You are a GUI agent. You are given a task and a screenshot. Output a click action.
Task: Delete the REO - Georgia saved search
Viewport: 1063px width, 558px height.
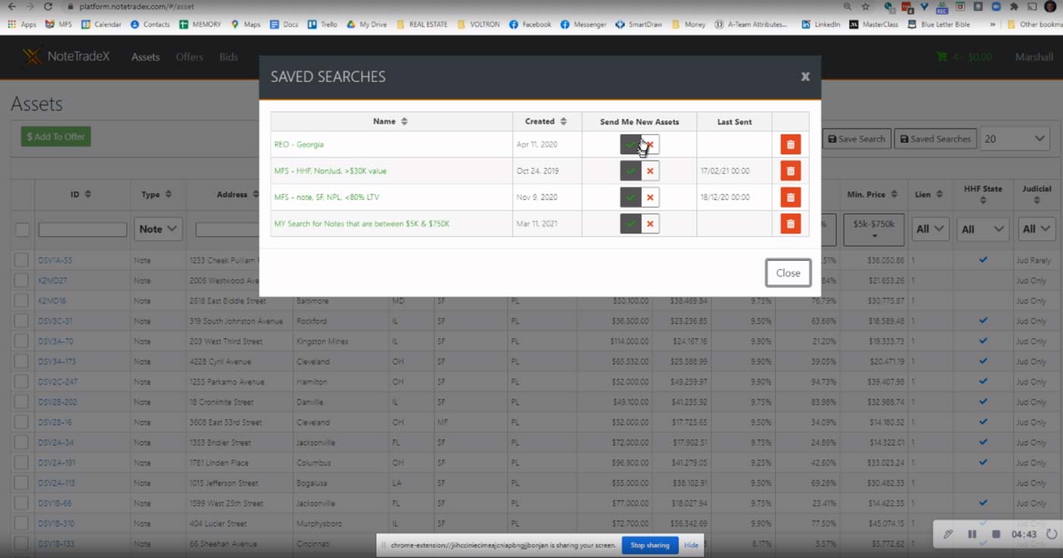click(x=790, y=144)
